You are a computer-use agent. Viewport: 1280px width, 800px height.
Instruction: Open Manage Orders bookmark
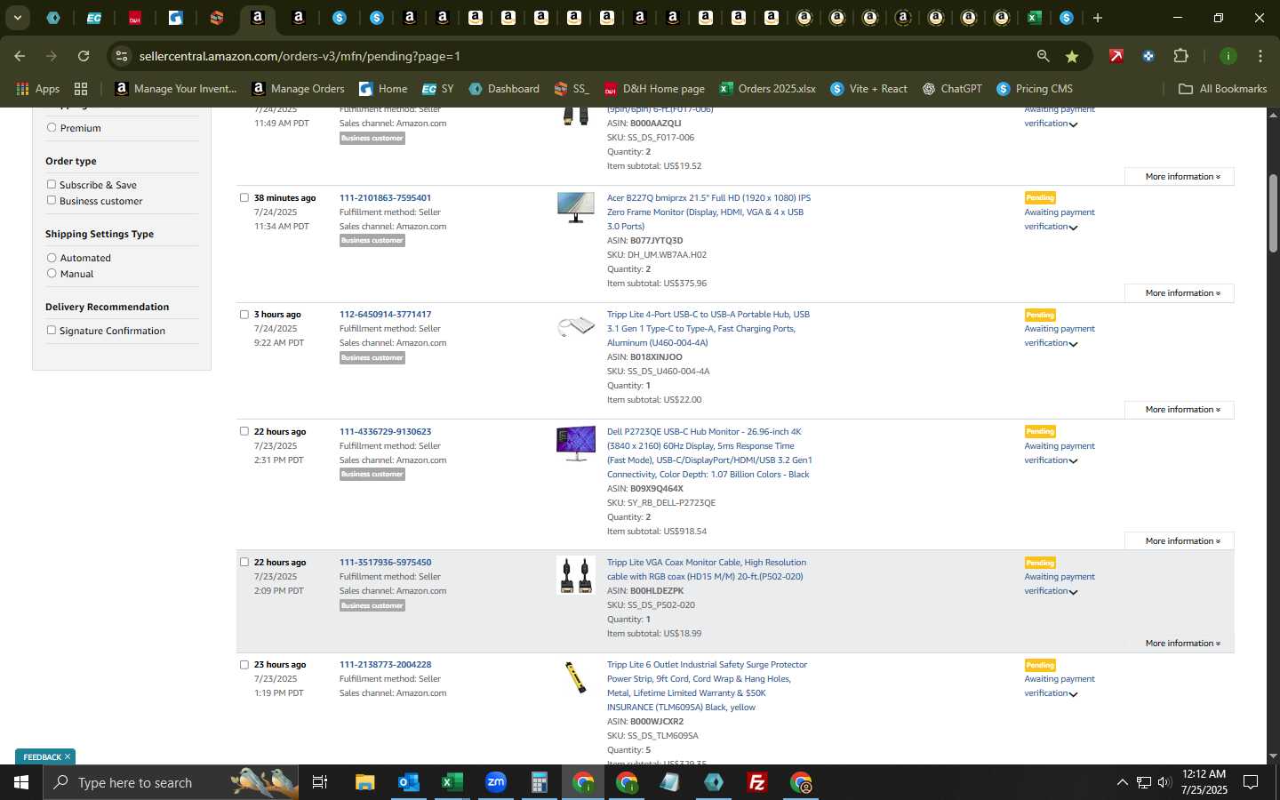pyautogui.click(x=299, y=89)
